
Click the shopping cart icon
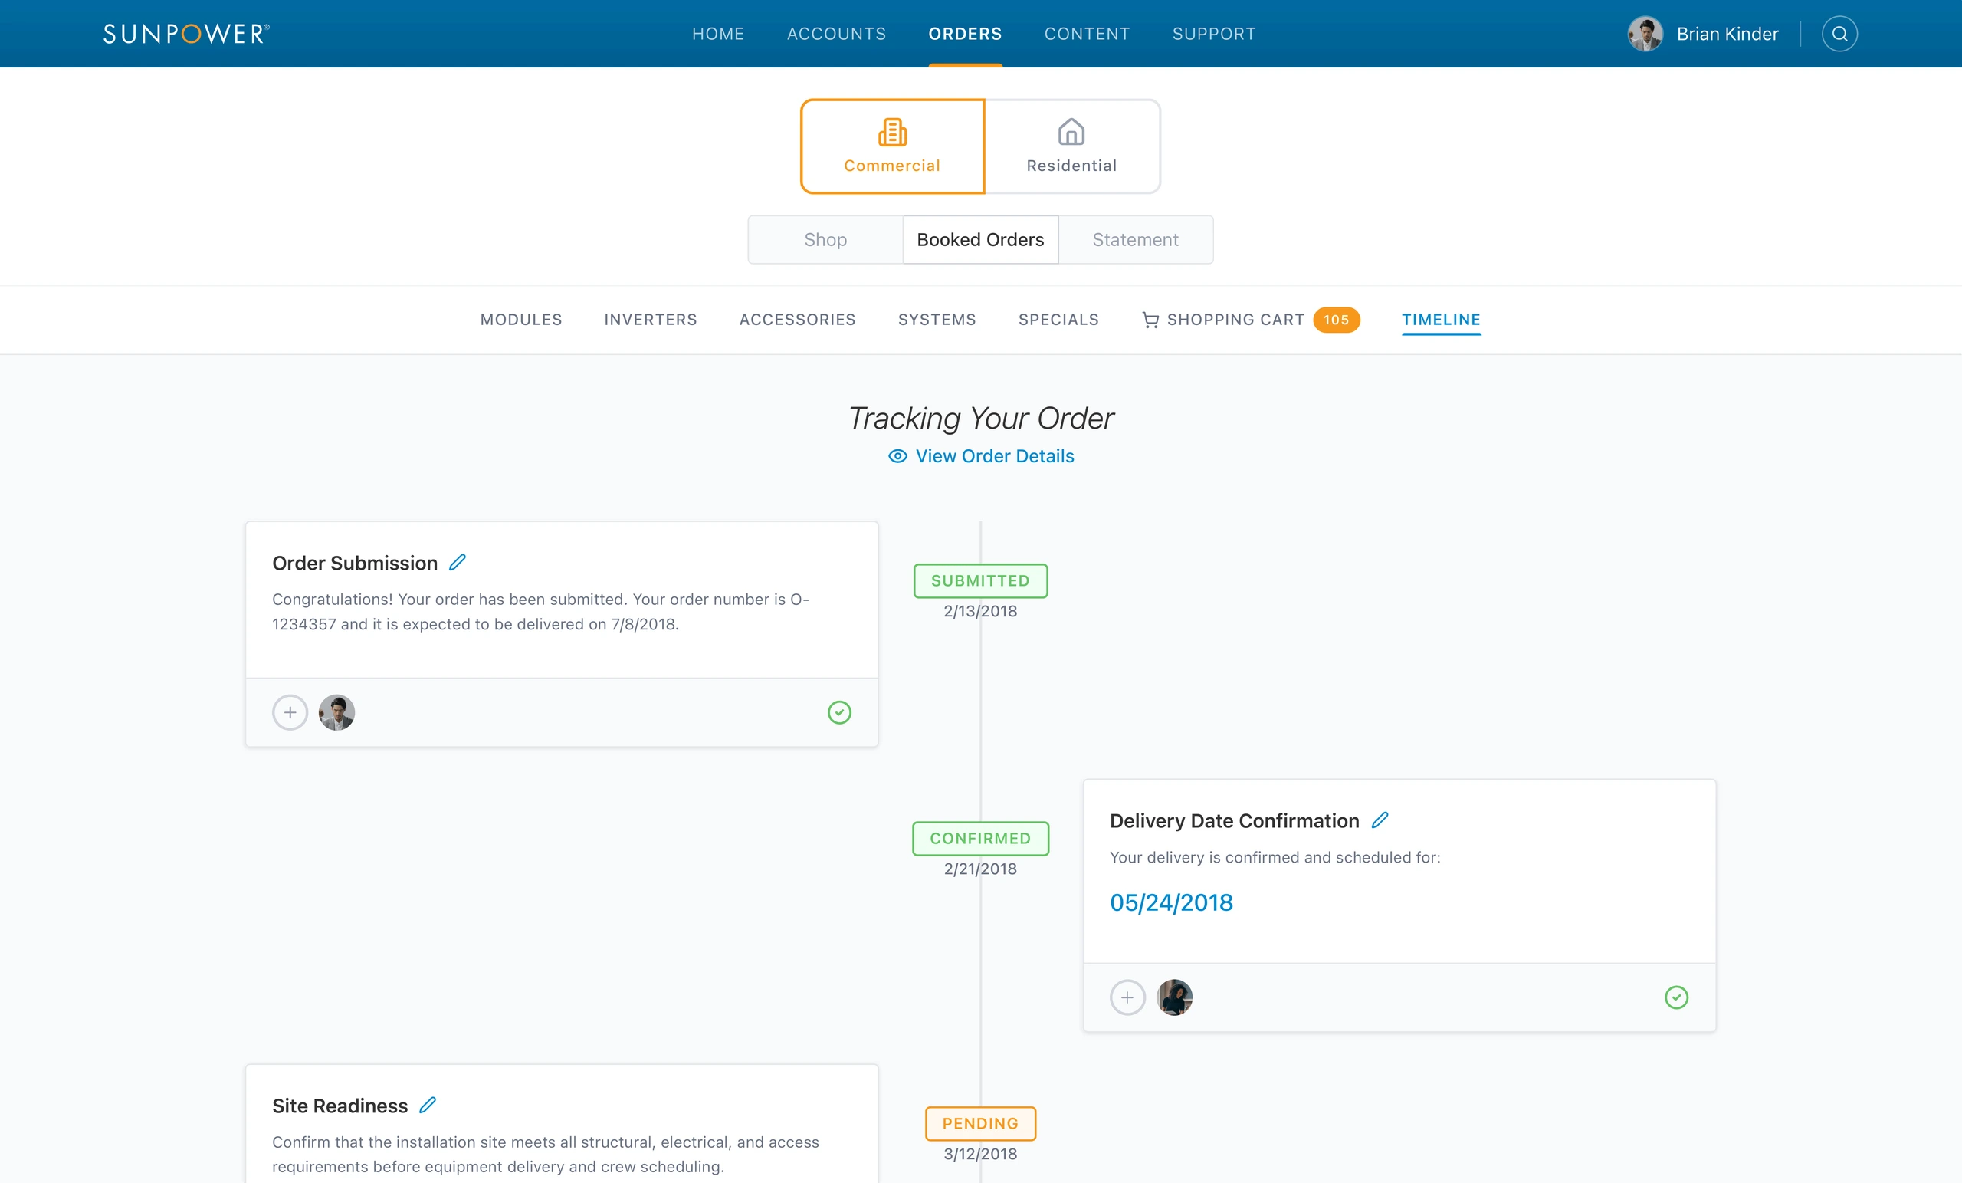(x=1150, y=320)
